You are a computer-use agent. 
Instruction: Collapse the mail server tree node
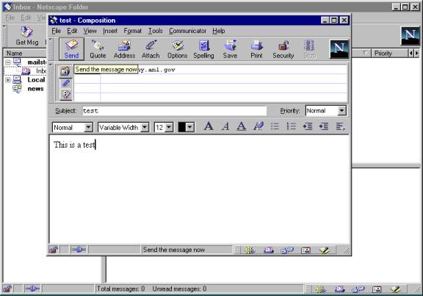point(8,62)
